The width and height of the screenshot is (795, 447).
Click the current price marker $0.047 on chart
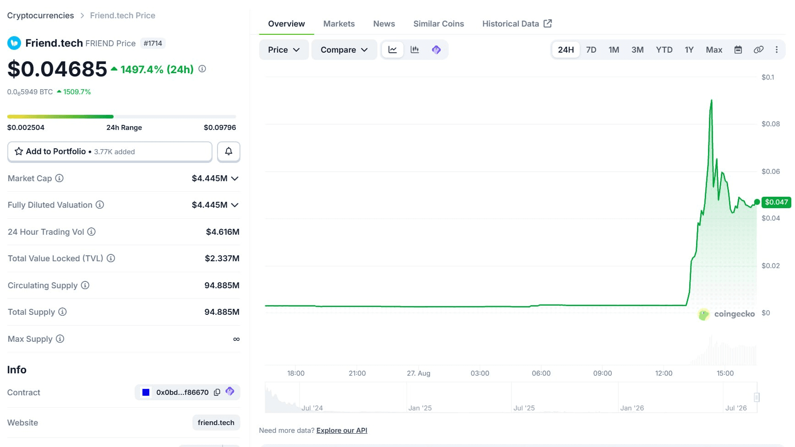776,202
